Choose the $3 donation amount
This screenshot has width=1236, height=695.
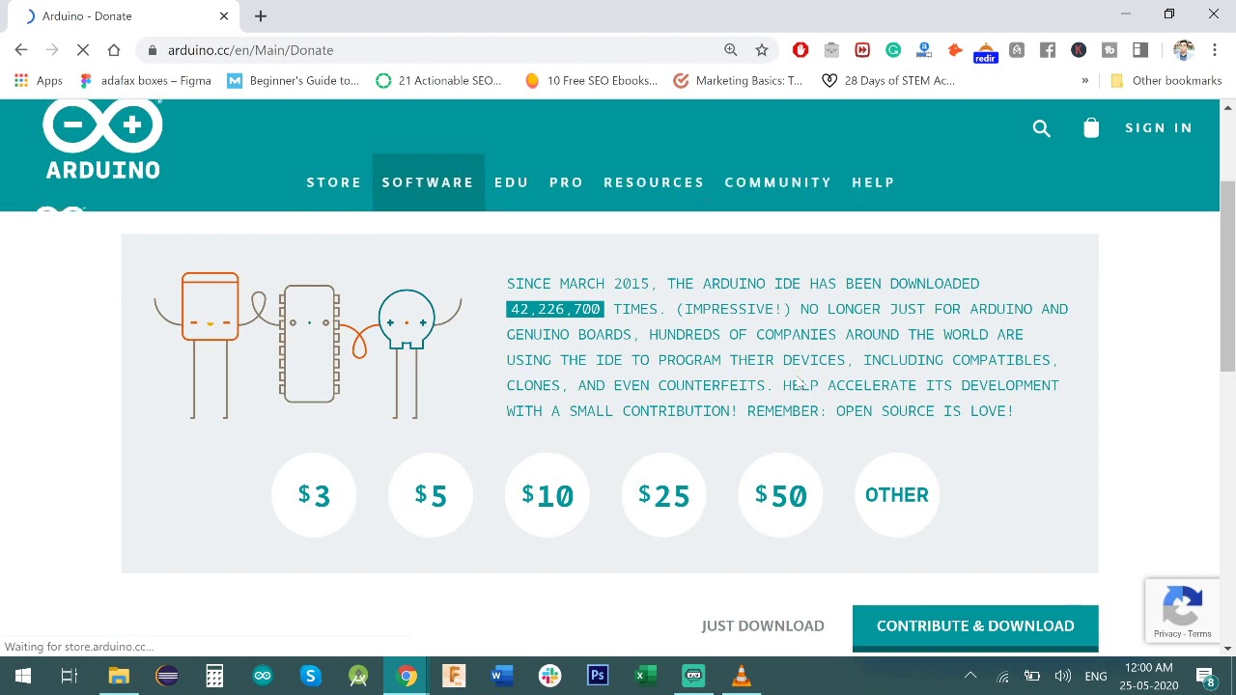point(314,495)
